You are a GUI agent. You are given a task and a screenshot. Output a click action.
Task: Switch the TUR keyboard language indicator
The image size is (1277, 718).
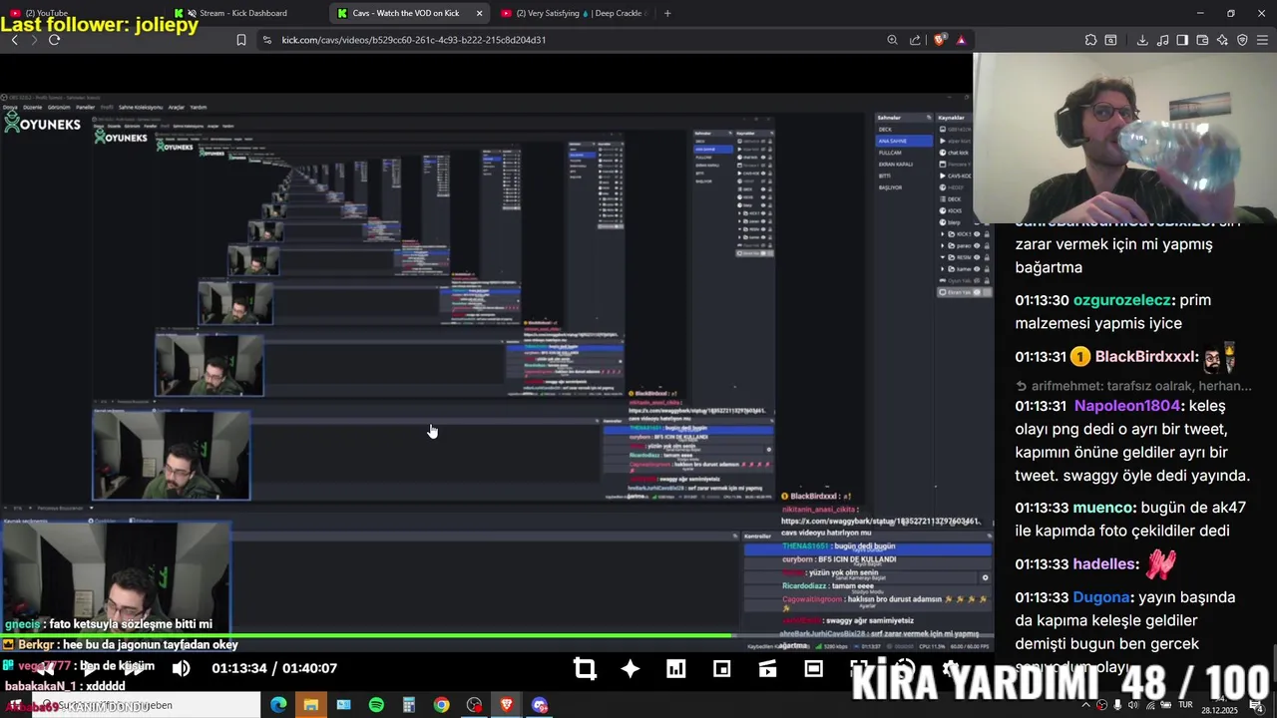pos(1185,705)
